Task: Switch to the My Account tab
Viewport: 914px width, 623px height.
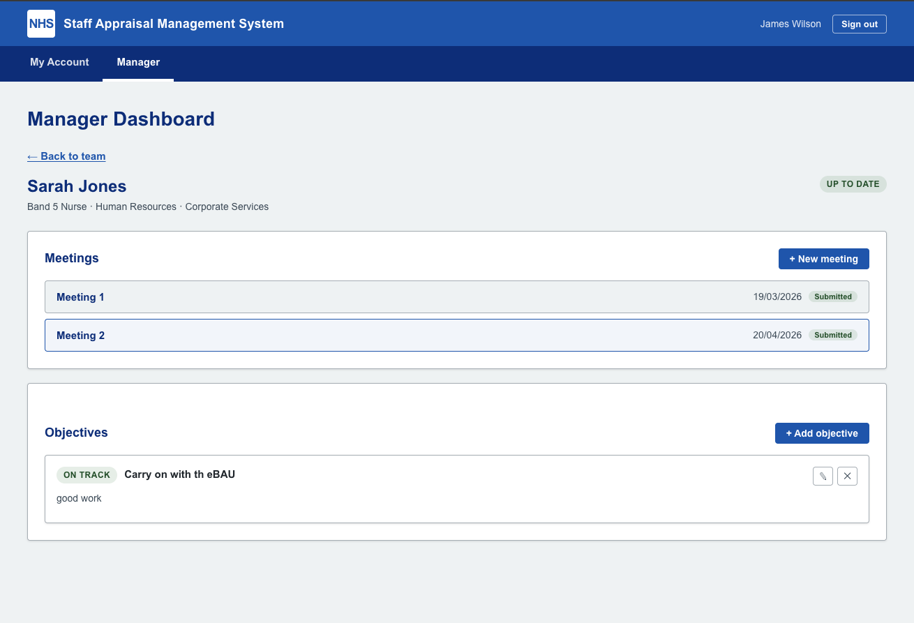Action: coord(59,62)
